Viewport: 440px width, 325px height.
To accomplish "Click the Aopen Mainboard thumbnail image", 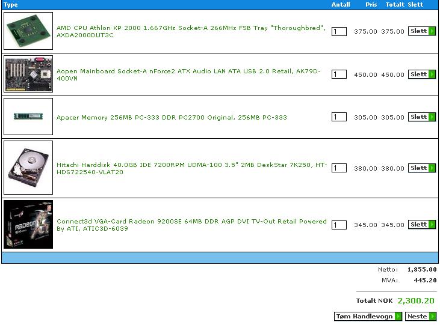I will pos(28,74).
